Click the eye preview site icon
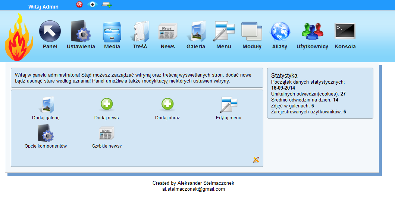The height and width of the screenshot is (197, 395). (x=92, y=4)
